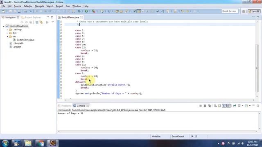Close the SwitchDemo.java editor tab
Screen dimensions: 262x147
[x=81, y=17]
